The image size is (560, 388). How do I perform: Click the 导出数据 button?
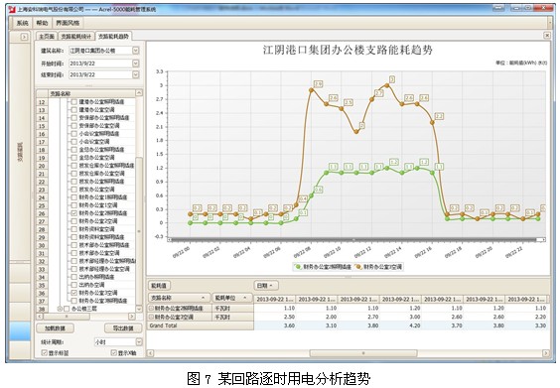[123, 328]
